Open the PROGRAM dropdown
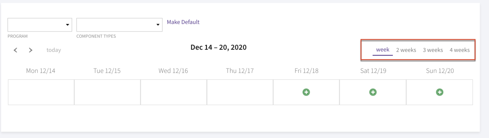The image size is (489, 138). click(40, 25)
